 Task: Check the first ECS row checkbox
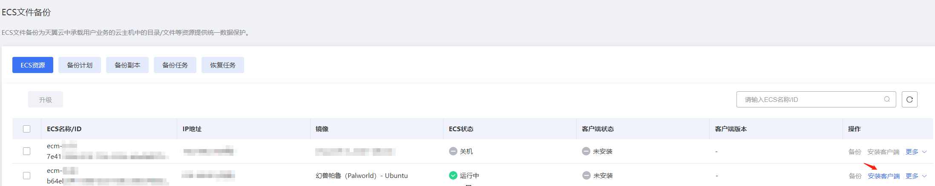tap(27, 151)
